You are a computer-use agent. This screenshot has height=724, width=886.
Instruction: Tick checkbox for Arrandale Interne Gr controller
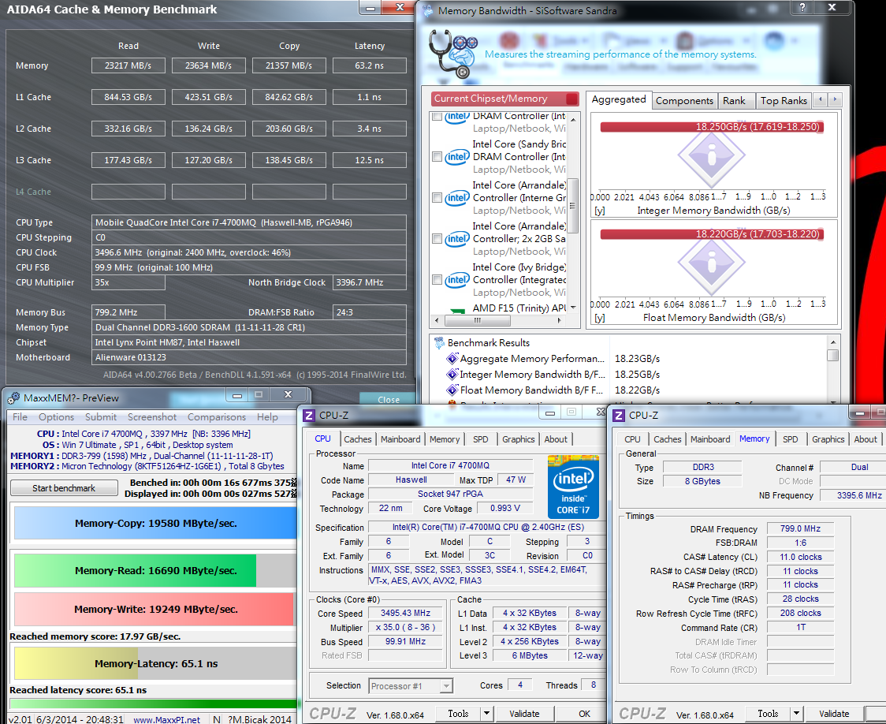tap(437, 198)
